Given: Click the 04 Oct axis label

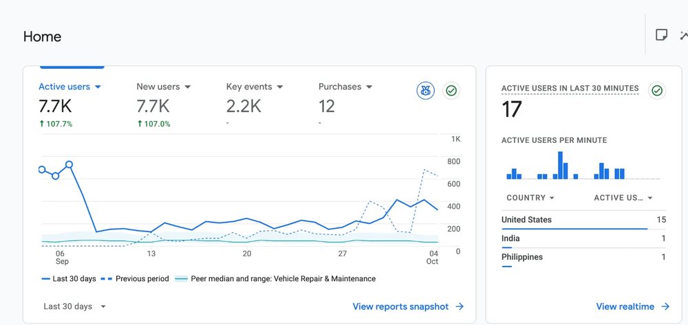Looking at the screenshot, I should [433, 258].
